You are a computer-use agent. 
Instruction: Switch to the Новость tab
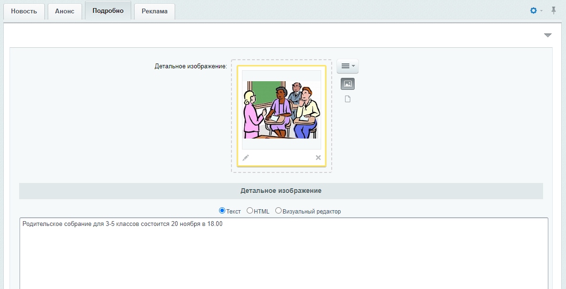click(x=24, y=11)
